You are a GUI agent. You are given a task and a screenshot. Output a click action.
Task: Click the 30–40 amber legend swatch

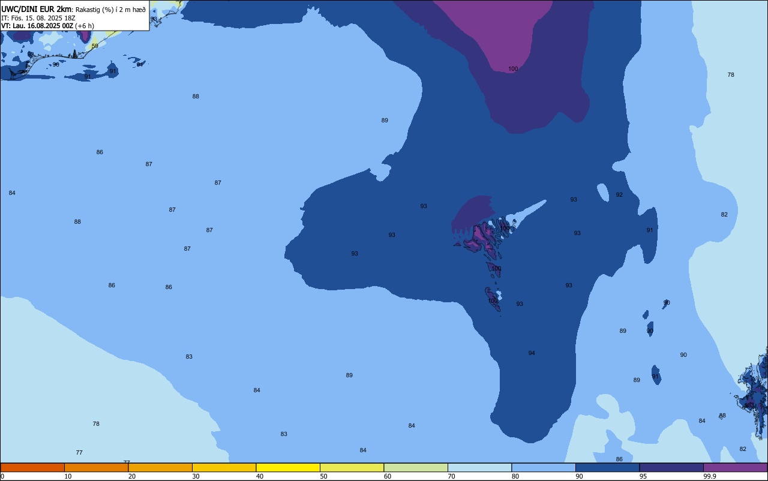224,468
